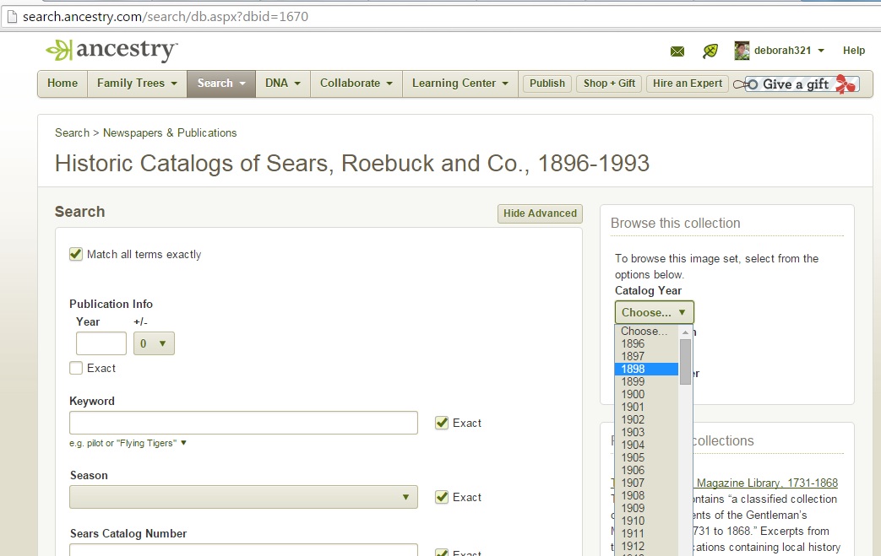Open the Season dropdown
This screenshot has height=556, width=881.
(x=243, y=497)
